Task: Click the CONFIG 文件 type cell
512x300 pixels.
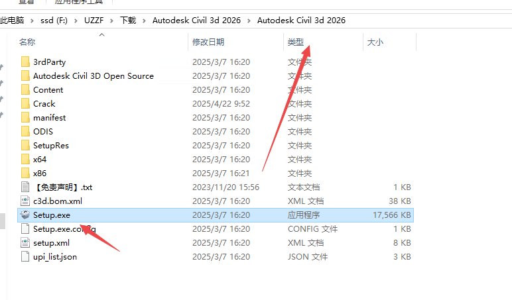Action: tap(312, 229)
